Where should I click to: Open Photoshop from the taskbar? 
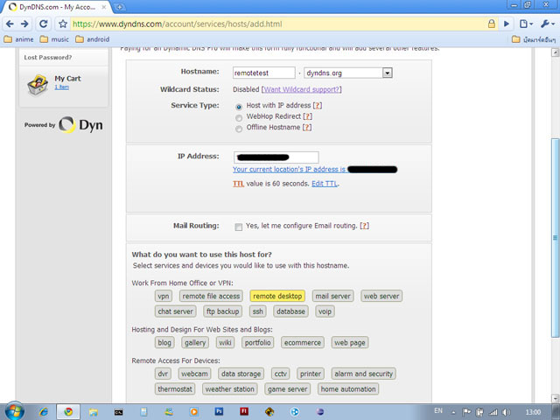click(219, 411)
